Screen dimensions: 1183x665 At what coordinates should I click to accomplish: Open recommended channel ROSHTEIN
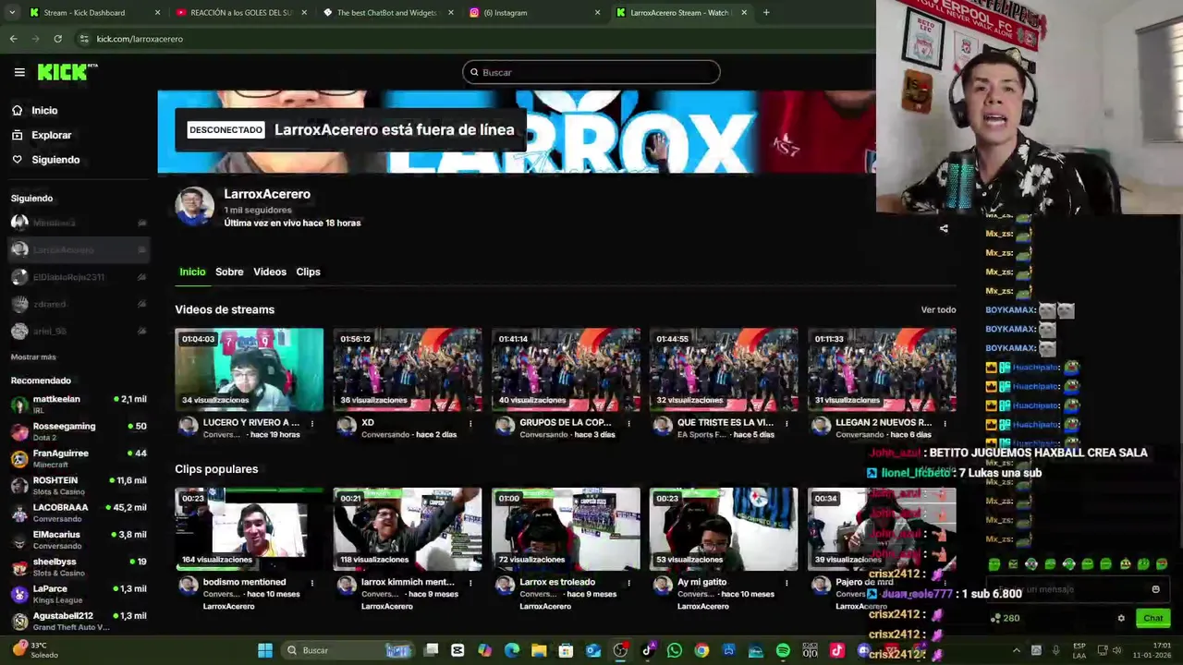[x=79, y=486]
